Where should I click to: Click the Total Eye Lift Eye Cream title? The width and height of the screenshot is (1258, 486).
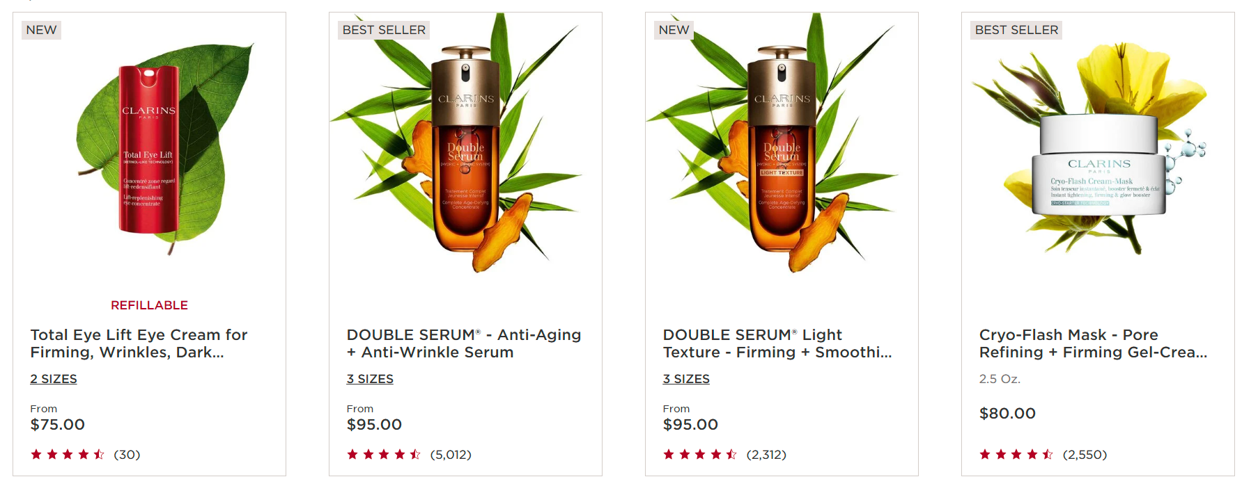click(x=139, y=343)
